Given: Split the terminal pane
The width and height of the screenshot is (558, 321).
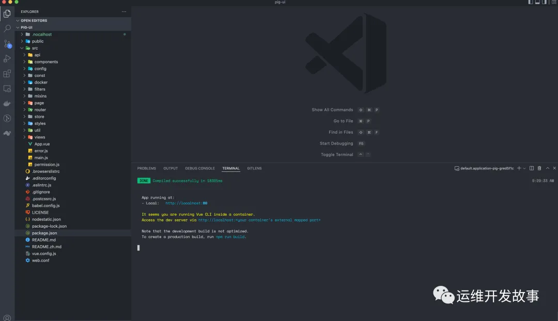Looking at the screenshot, I should tap(532, 168).
